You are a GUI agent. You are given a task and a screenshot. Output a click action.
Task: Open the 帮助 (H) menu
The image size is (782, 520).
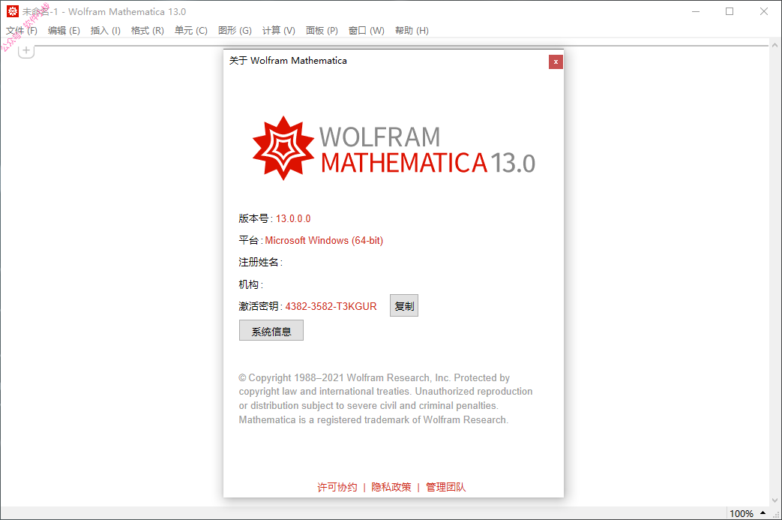pos(412,31)
